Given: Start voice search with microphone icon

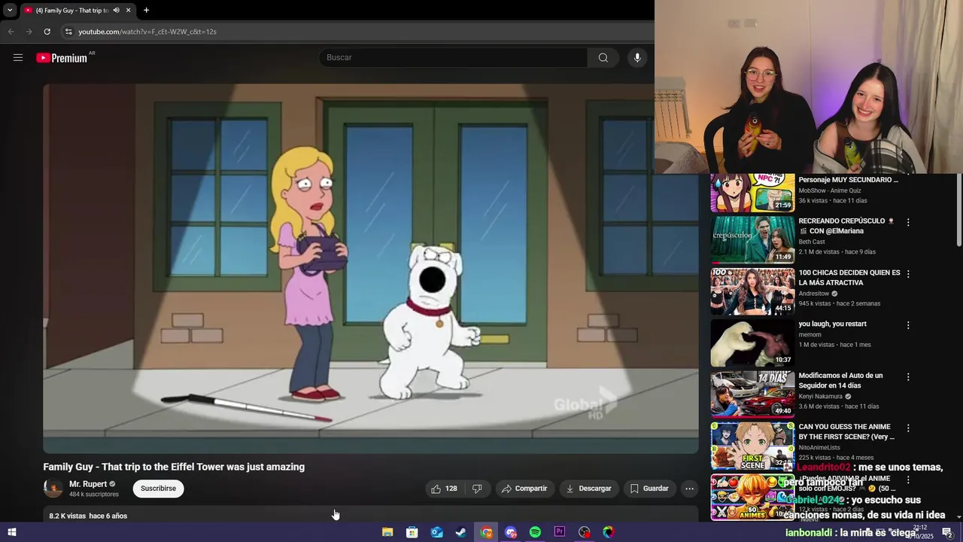Looking at the screenshot, I should [637, 57].
